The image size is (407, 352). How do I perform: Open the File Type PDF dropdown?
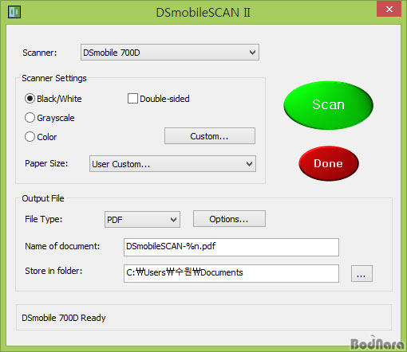pos(142,220)
